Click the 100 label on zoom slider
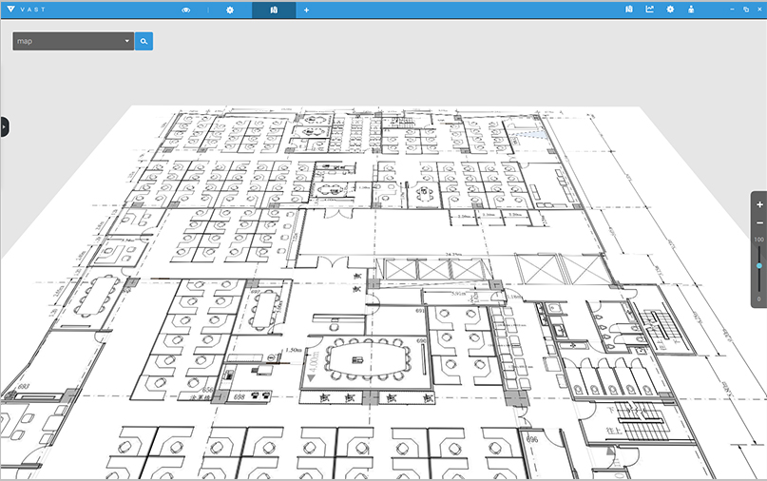This screenshot has width=767, height=481. (759, 240)
